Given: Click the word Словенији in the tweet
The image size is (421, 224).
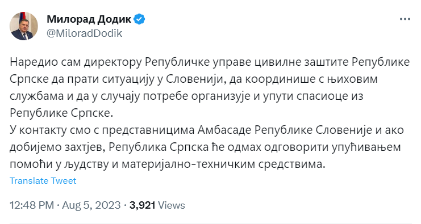Looking at the screenshot, I should pyautogui.click(x=195, y=79).
